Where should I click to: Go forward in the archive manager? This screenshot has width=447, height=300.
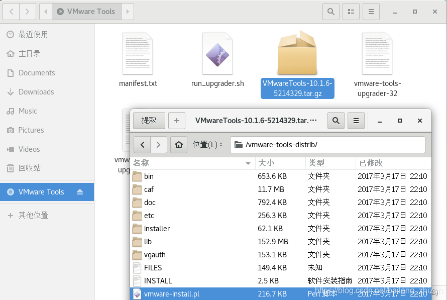click(159, 145)
